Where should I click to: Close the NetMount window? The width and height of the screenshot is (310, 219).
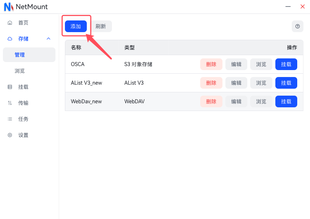(x=302, y=7)
